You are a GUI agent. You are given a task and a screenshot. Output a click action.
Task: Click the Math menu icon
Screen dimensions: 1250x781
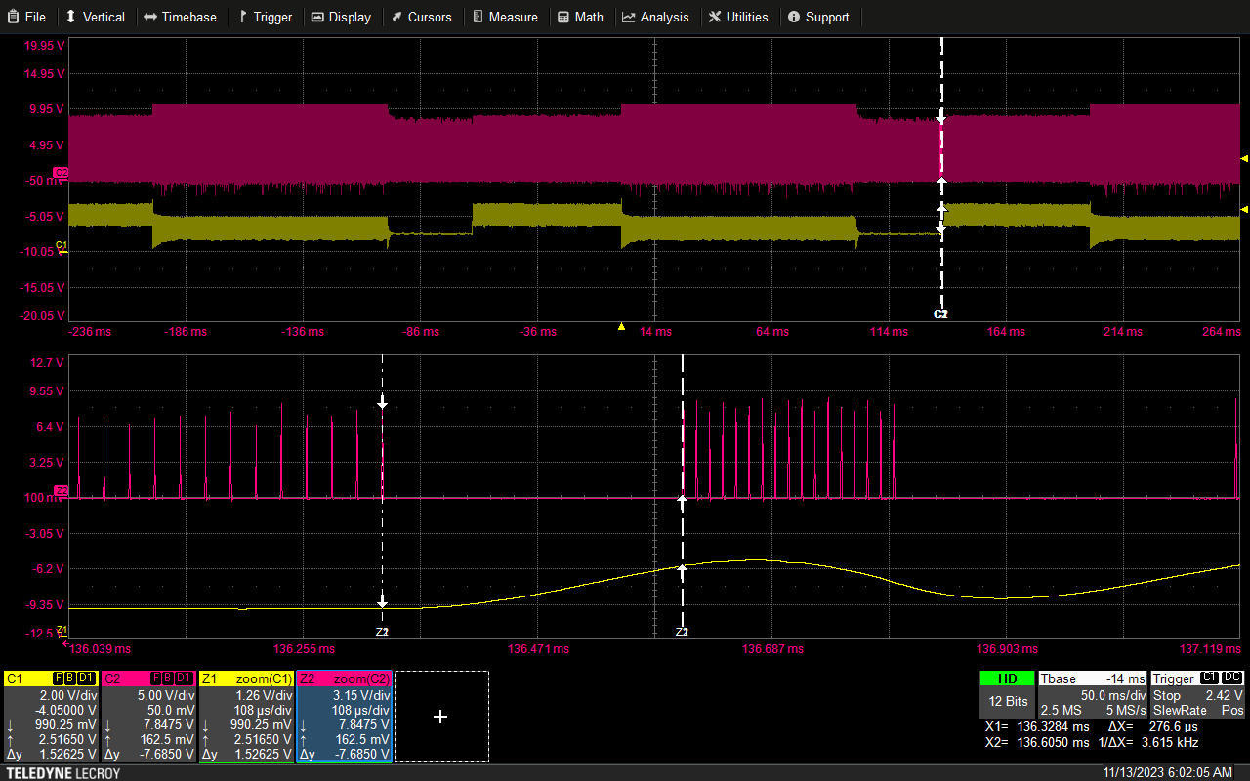tap(564, 17)
